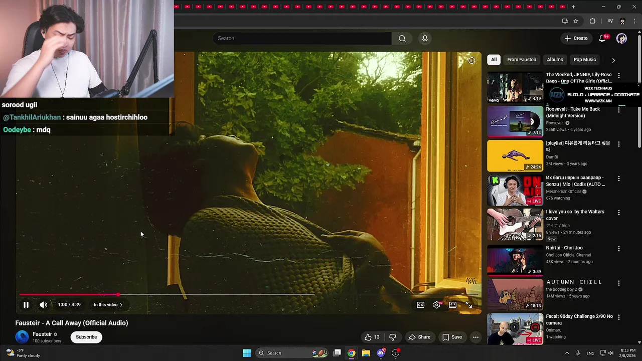
Task: Click the video info card icon
Action: pos(471,61)
